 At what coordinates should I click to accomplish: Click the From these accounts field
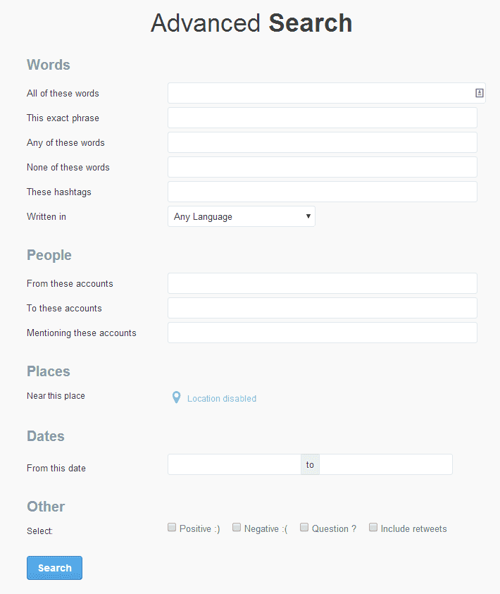pyautogui.click(x=323, y=283)
